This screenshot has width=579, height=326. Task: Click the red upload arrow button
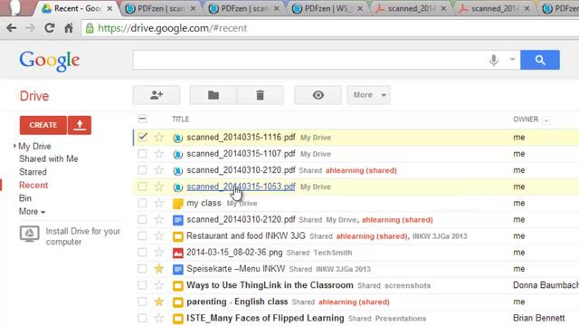(x=80, y=125)
